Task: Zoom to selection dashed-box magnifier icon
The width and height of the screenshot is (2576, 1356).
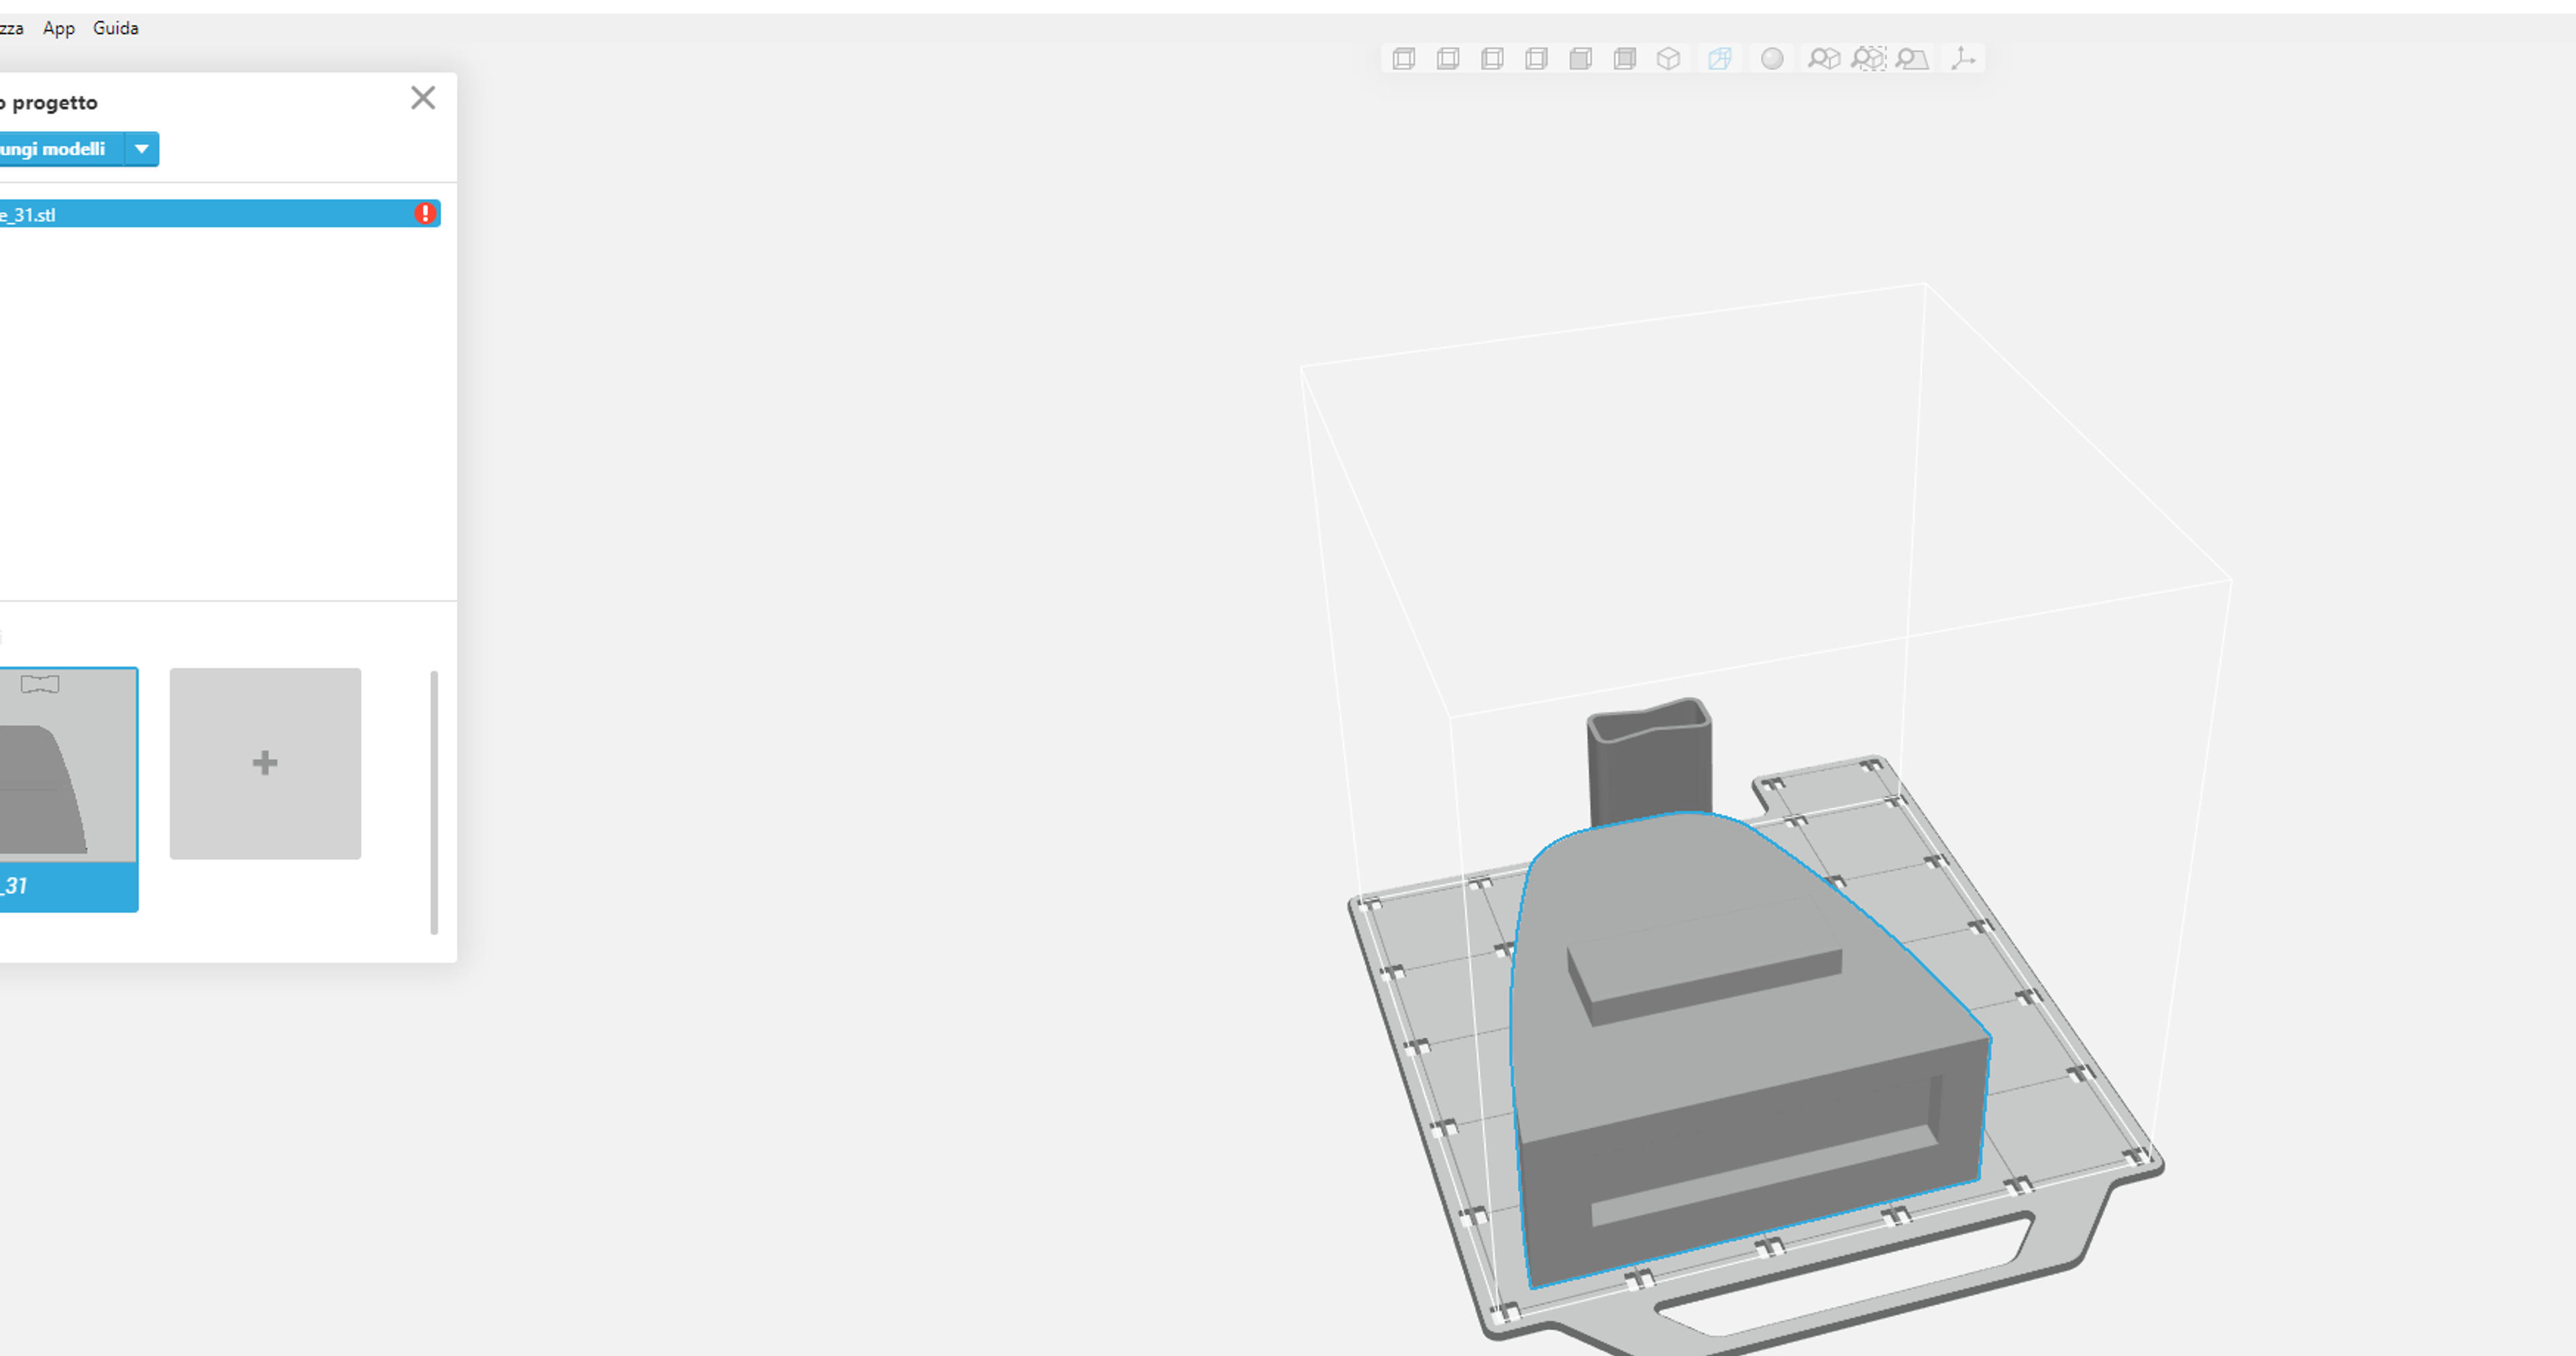Action: coord(1868,59)
